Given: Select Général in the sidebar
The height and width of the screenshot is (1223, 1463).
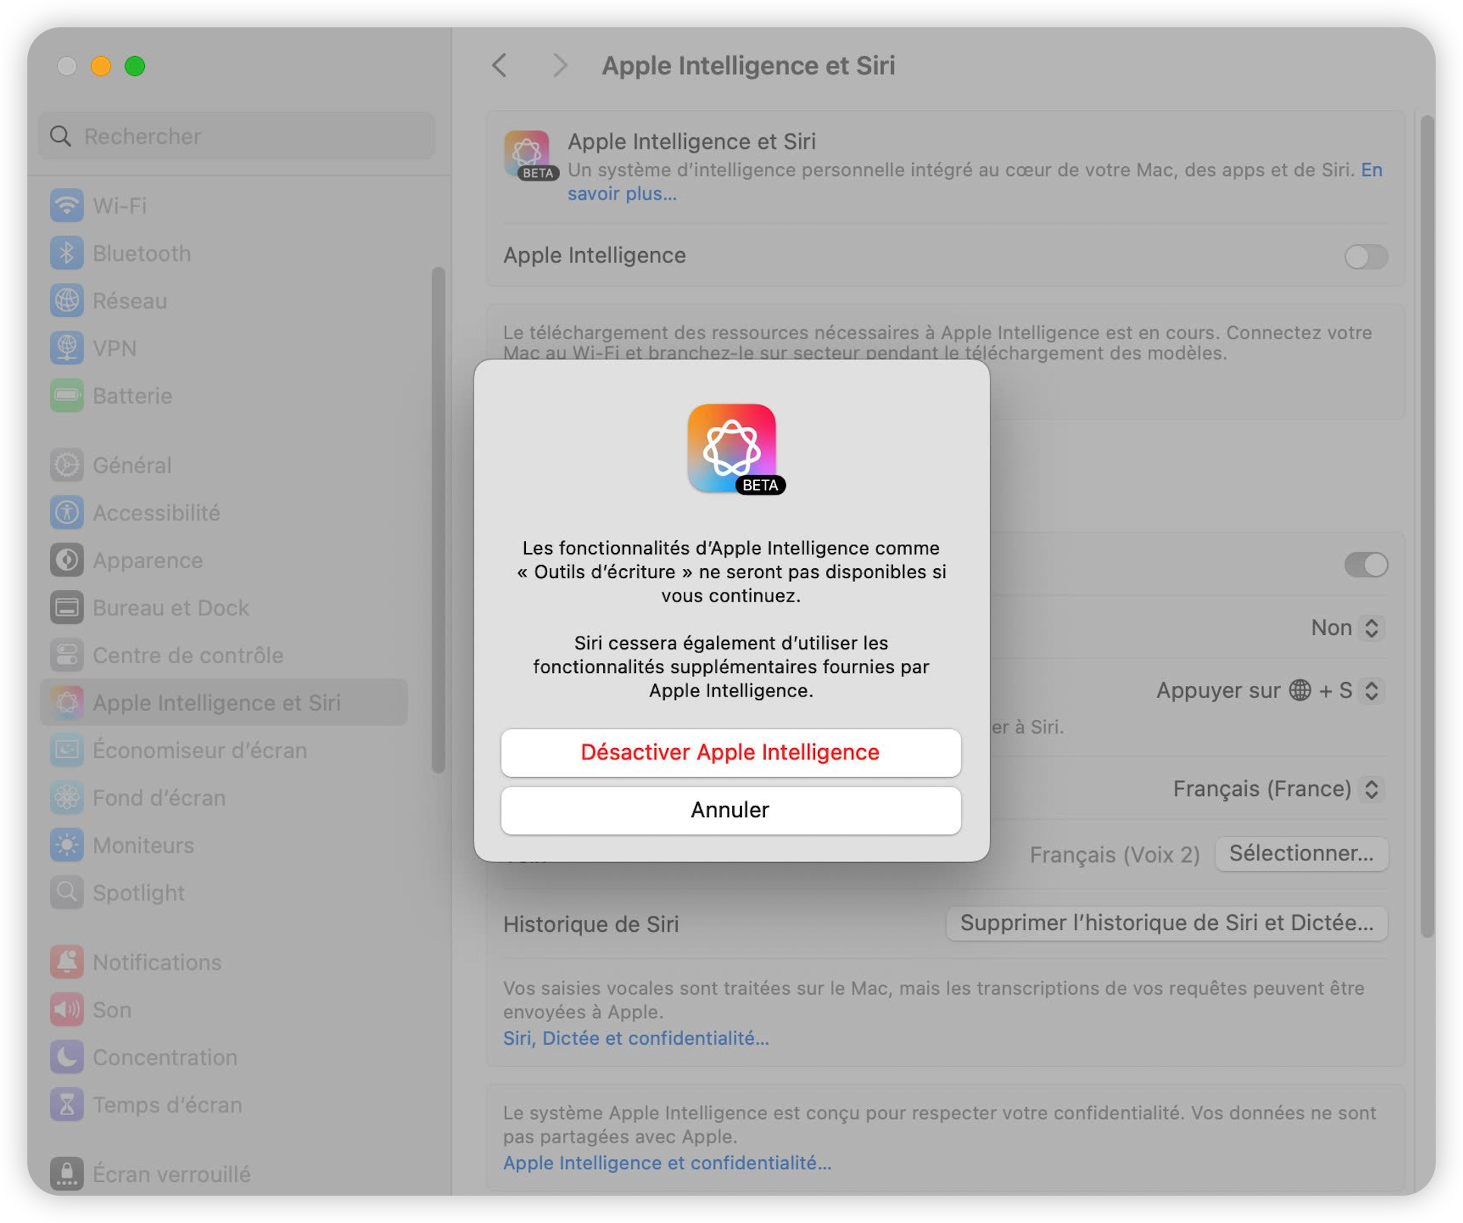Looking at the screenshot, I should click(225, 465).
